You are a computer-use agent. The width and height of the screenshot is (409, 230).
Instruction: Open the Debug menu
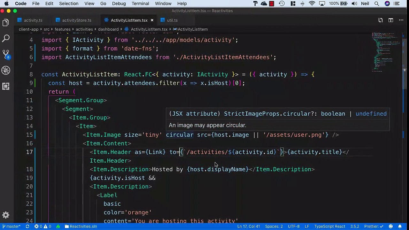(119, 4)
